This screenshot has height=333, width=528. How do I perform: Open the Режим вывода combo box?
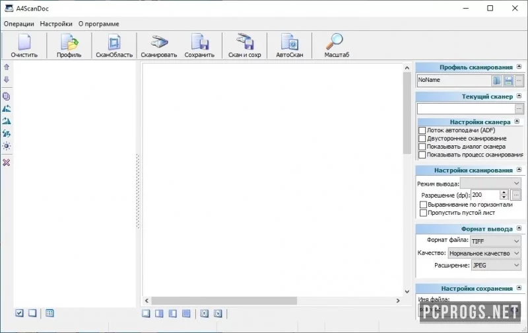[x=490, y=184]
